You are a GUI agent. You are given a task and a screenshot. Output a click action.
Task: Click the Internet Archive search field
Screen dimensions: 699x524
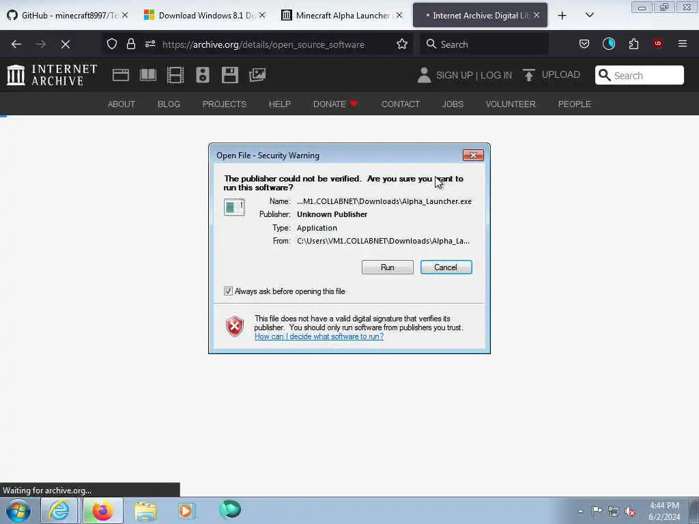coord(639,75)
